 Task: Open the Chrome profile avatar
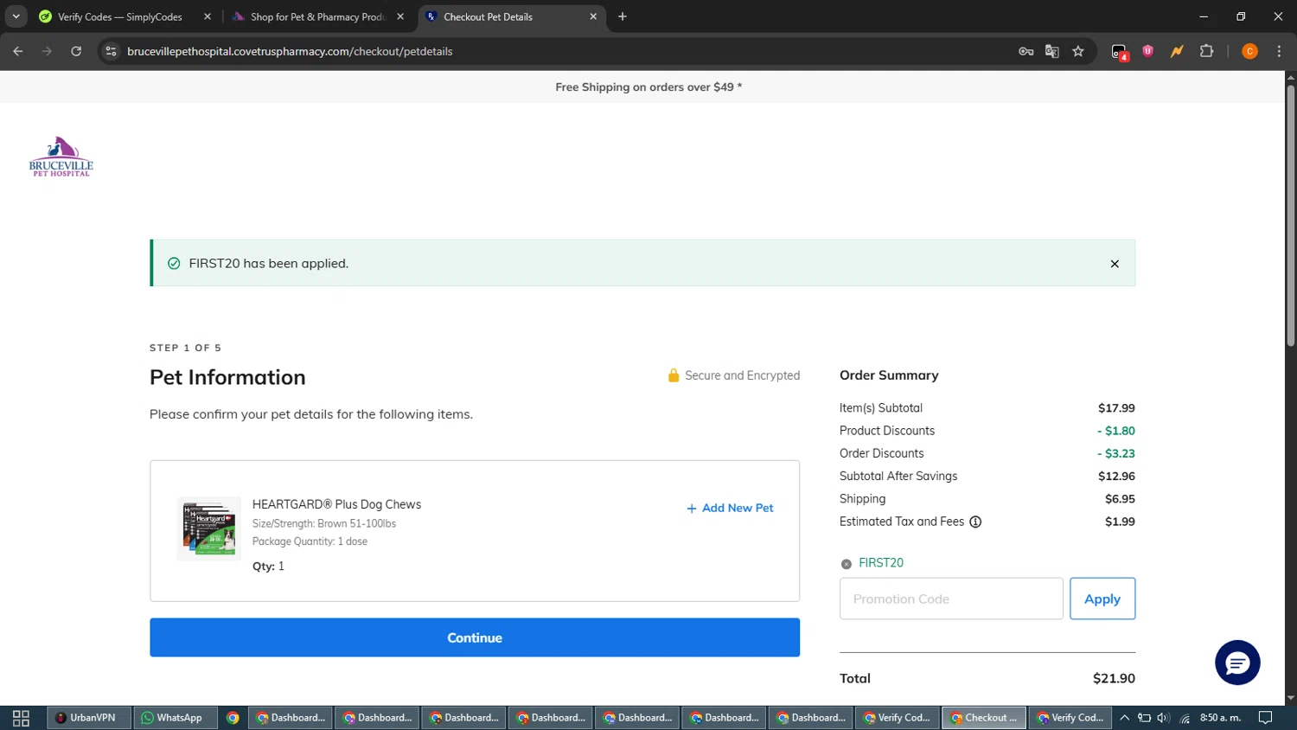(1249, 51)
